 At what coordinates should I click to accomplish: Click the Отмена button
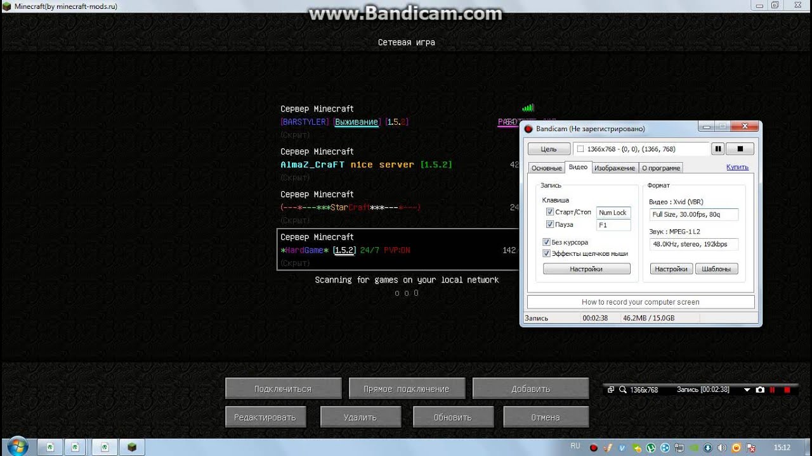546,417
